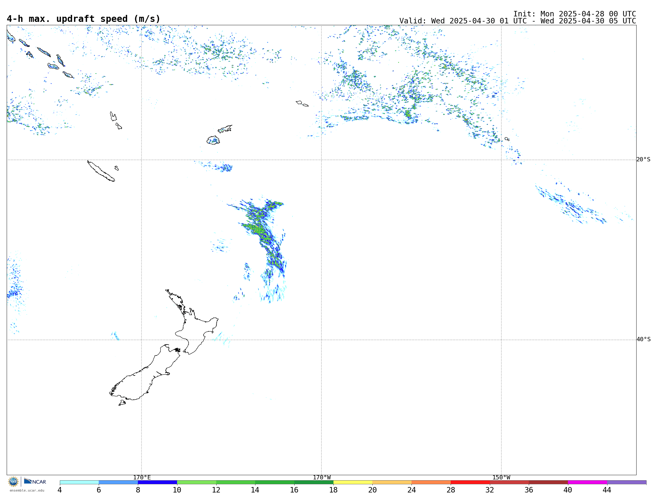Click the colorbar tick label '32'
656x494 pixels.
490,490
